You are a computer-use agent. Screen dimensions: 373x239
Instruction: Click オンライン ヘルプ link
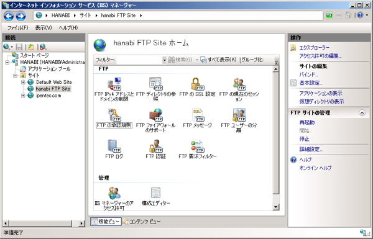tap(315, 168)
